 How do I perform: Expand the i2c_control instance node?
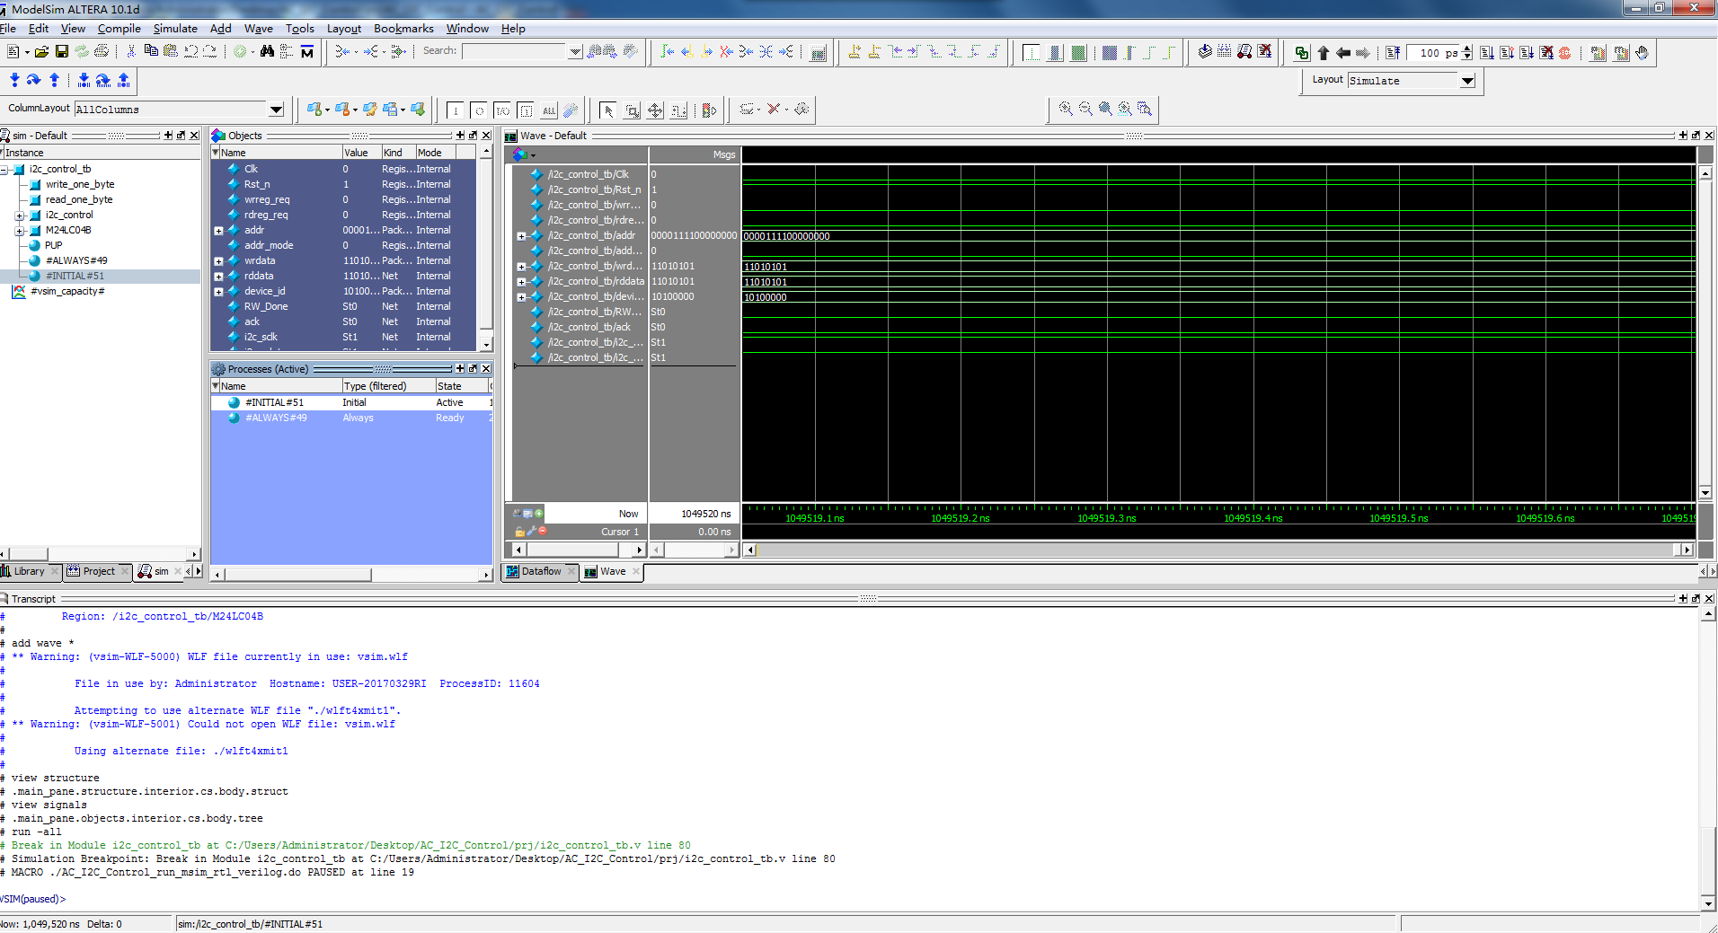coord(20,216)
